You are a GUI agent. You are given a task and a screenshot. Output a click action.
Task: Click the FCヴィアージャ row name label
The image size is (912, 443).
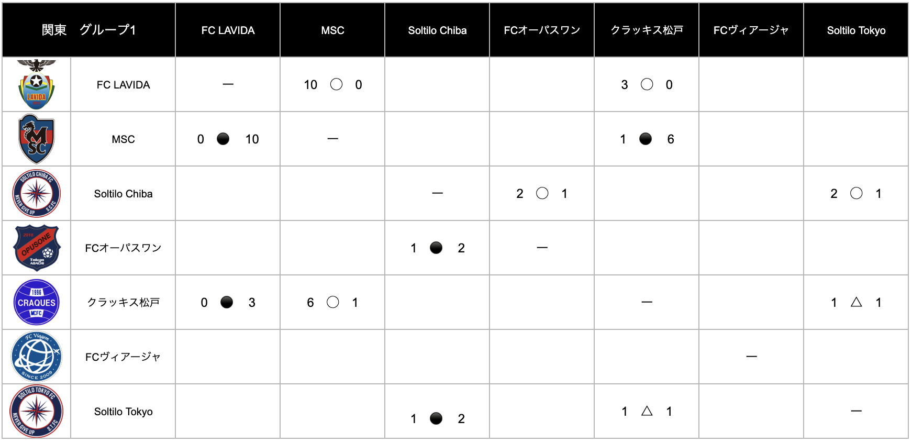click(x=123, y=357)
